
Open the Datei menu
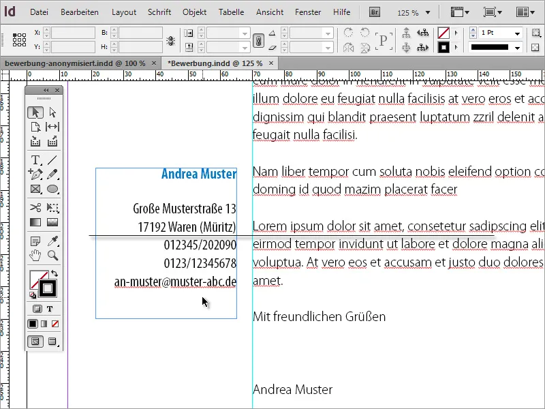click(39, 12)
